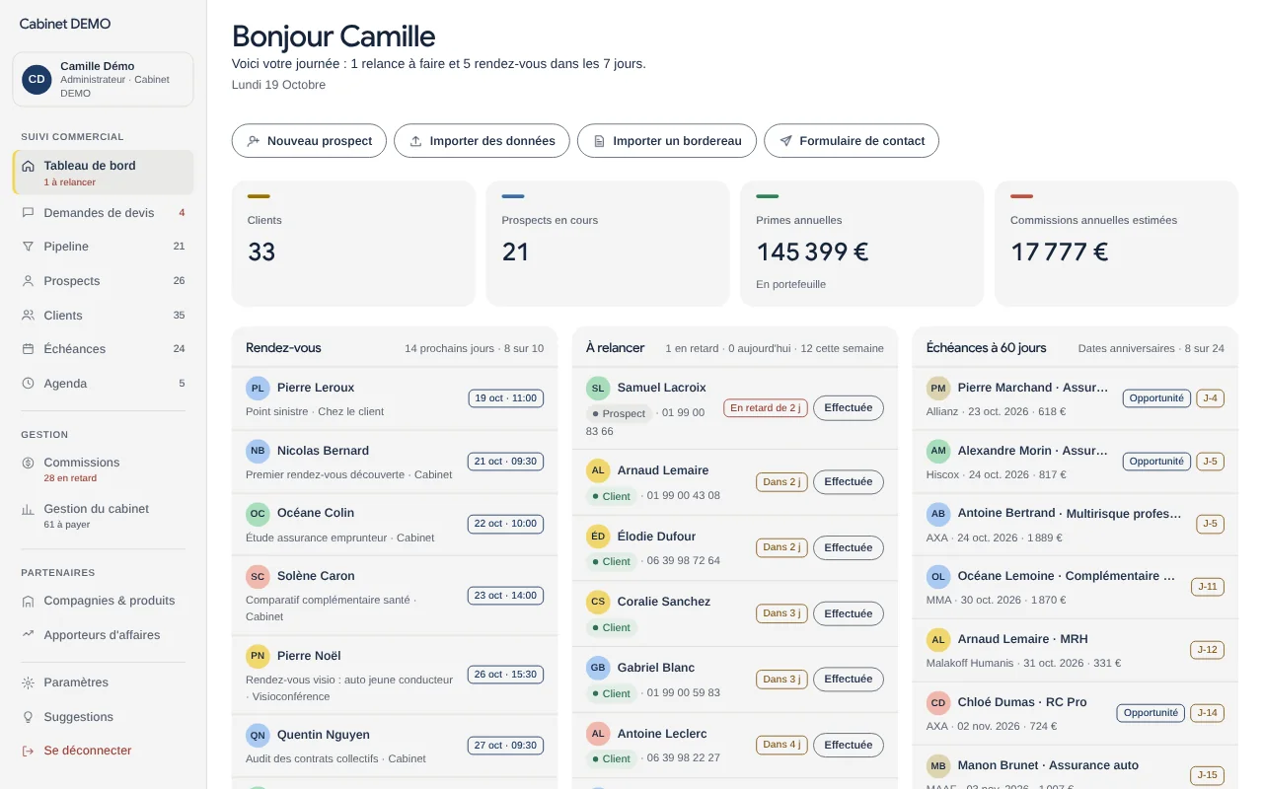Click Chloé Dumas's Opportunité tag

click(x=1151, y=713)
